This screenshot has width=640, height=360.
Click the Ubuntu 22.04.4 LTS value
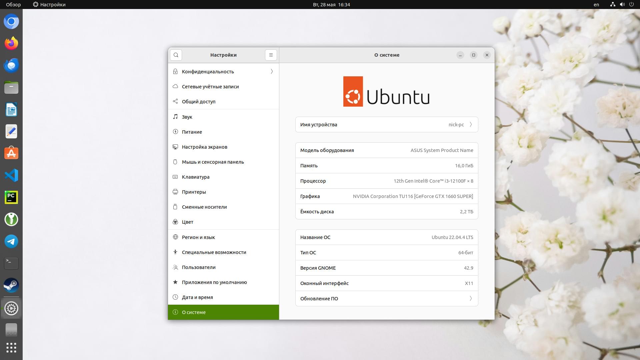(x=452, y=237)
